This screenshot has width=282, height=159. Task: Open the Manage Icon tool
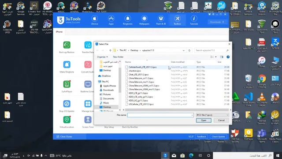point(88,106)
